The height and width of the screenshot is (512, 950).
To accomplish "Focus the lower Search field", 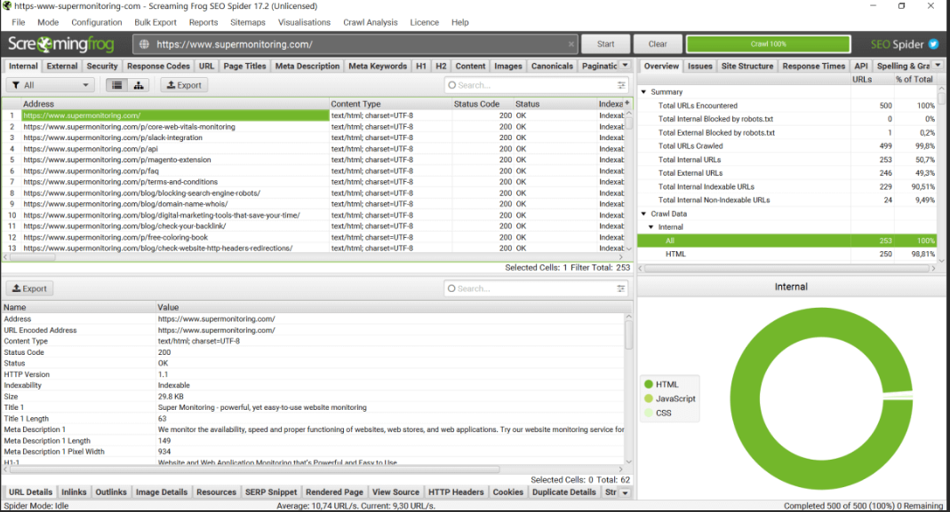I will click(536, 288).
